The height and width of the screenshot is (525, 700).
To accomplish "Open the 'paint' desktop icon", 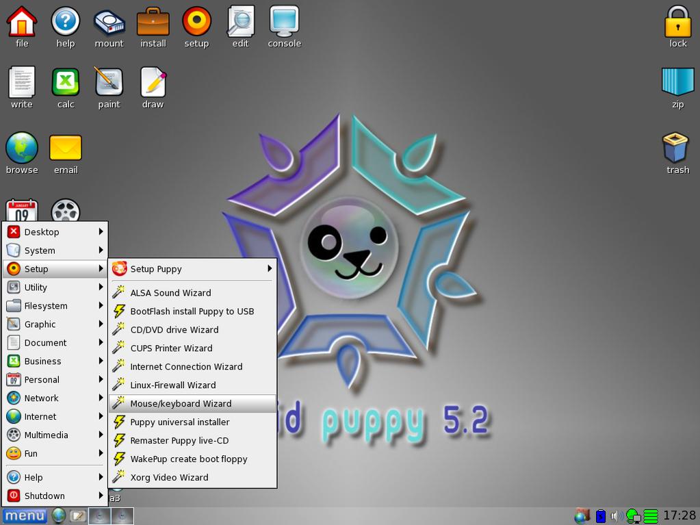I will click(109, 81).
